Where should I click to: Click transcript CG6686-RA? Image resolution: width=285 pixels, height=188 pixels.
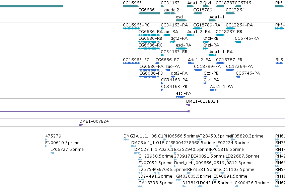pyautogui.click(x=149, y=35)
